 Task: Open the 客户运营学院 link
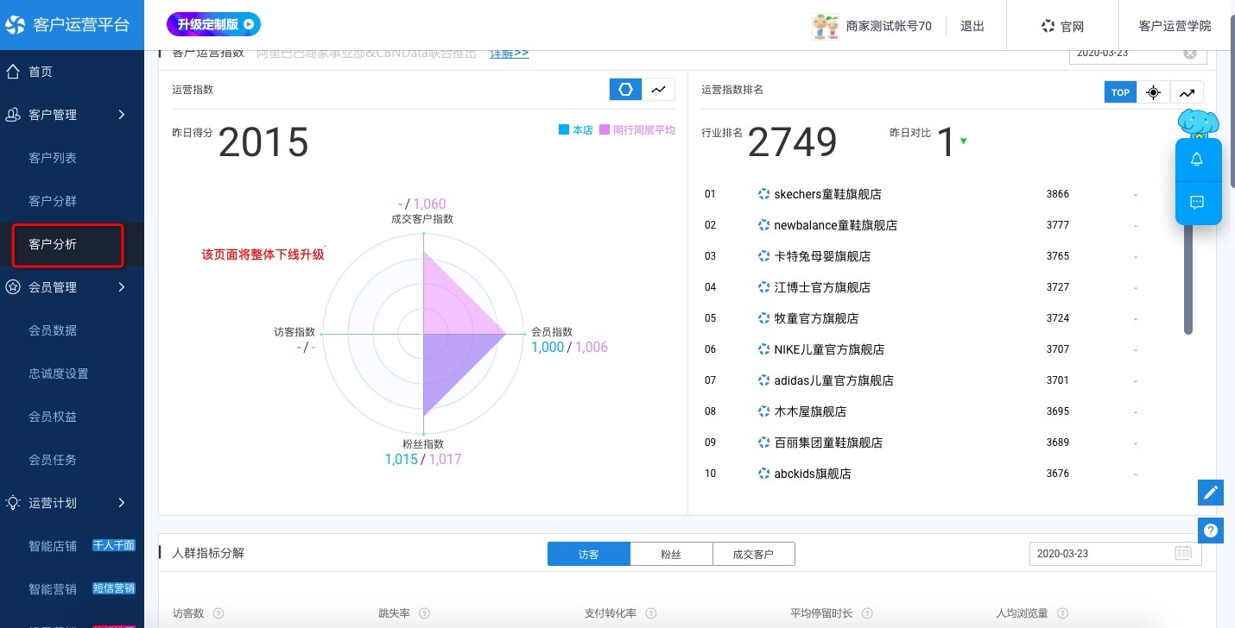pyautogui.click(x=1175, y=26)
